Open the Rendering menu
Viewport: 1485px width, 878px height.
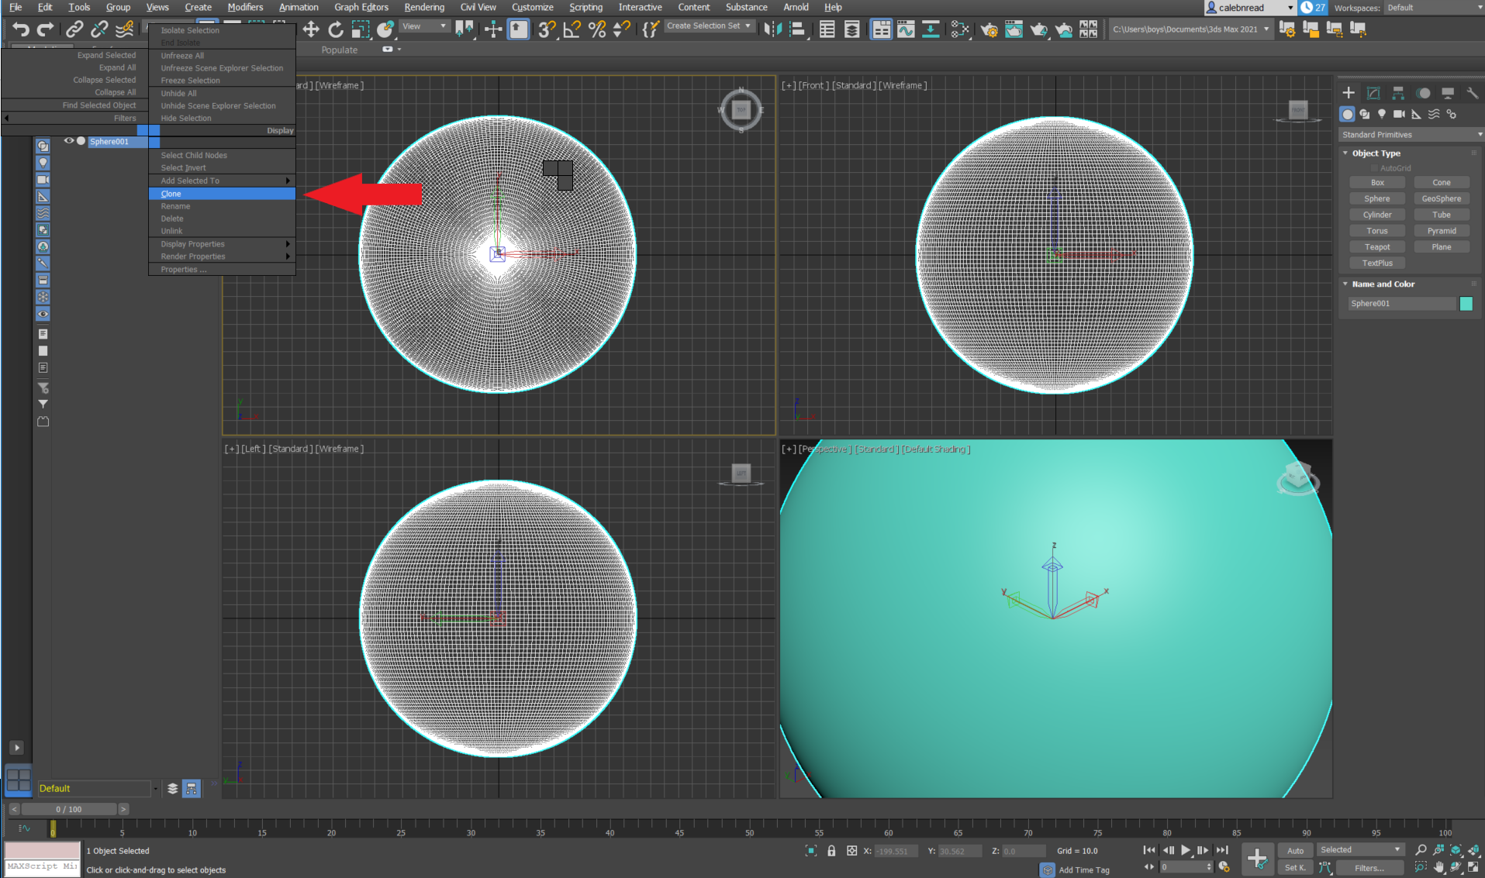pos(424,7)
